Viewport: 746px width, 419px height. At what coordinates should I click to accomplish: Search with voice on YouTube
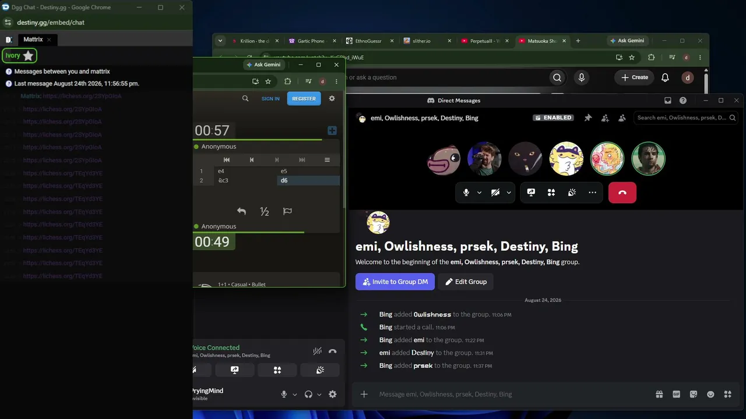[581, 77]
